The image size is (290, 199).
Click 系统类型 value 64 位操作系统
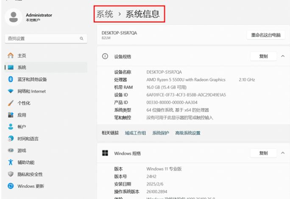(x=178, y=110)
